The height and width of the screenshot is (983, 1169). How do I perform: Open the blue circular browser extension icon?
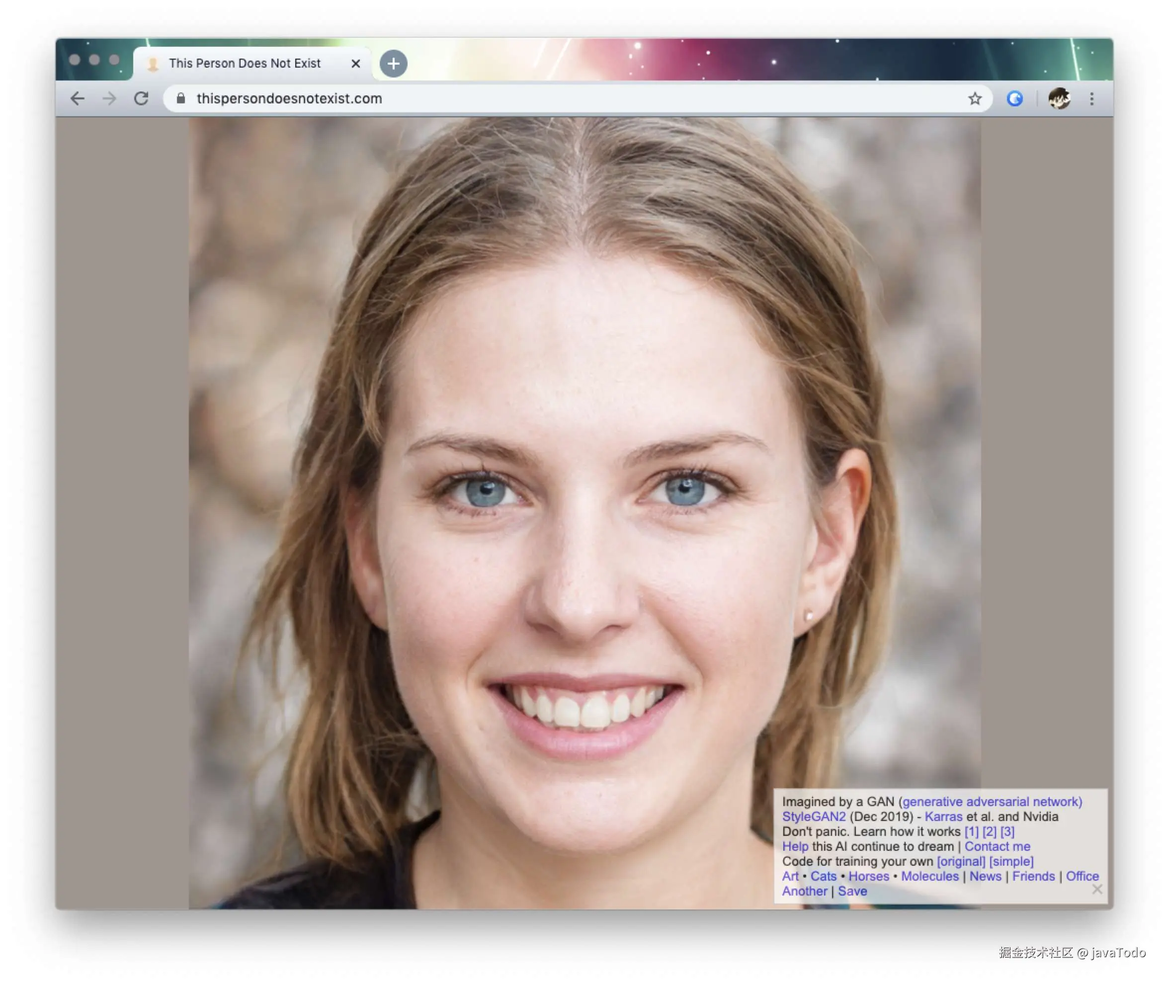(1014, 98)
